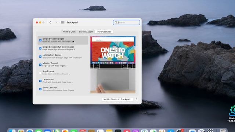Uncheck Swipe between full-screen apps
The height and width of the screenshot is (132, 235).
(40, 48)
